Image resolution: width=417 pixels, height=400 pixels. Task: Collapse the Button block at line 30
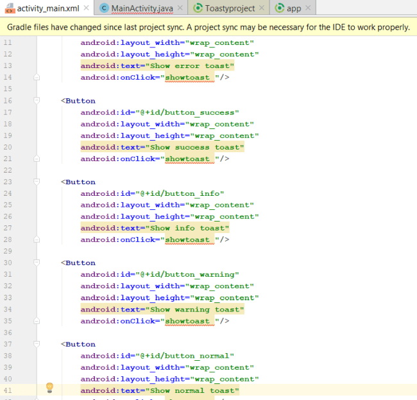click(37, 263)
